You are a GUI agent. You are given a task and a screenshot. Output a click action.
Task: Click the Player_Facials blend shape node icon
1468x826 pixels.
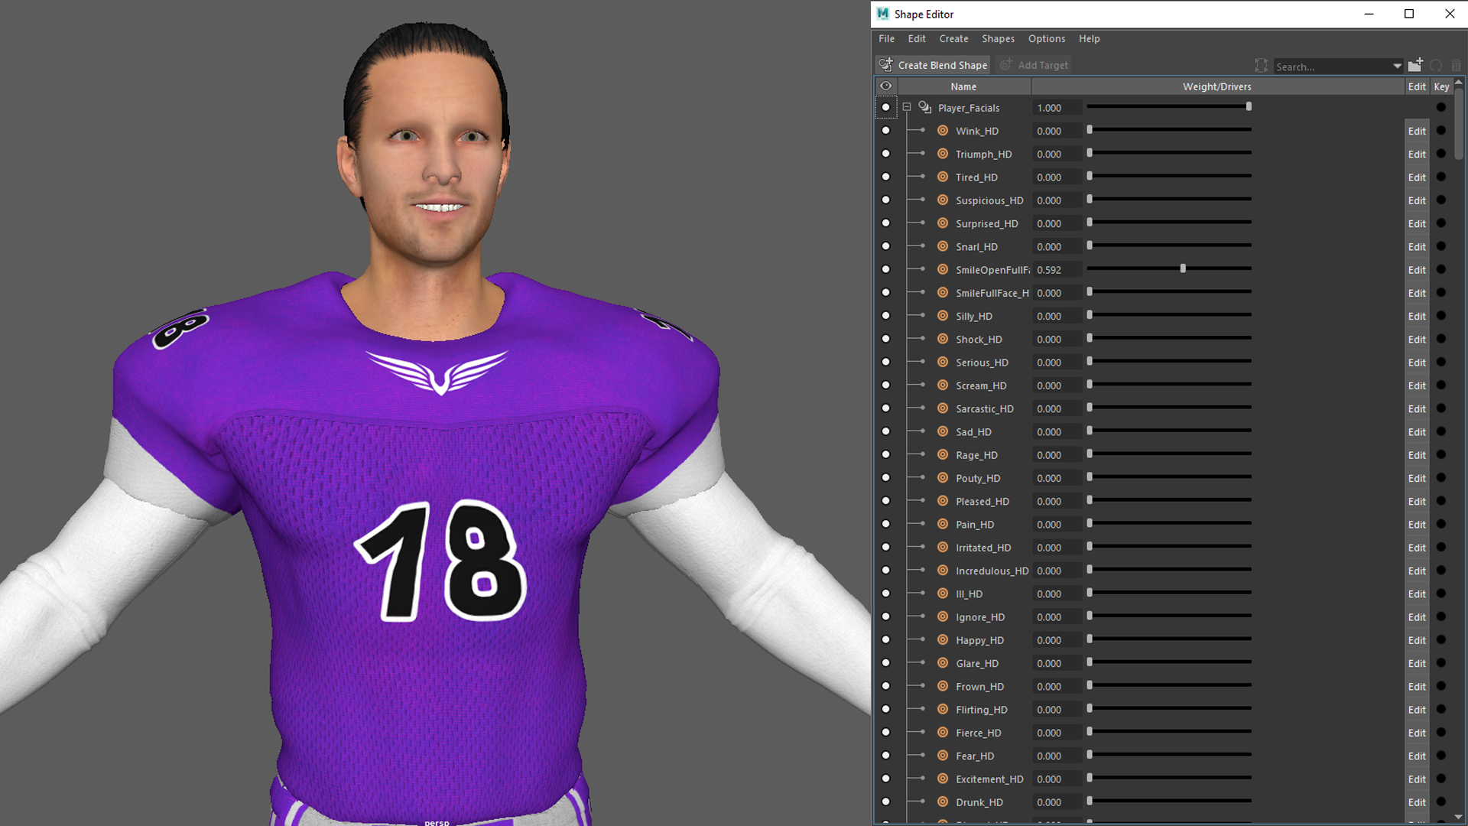tap(925, 108)
